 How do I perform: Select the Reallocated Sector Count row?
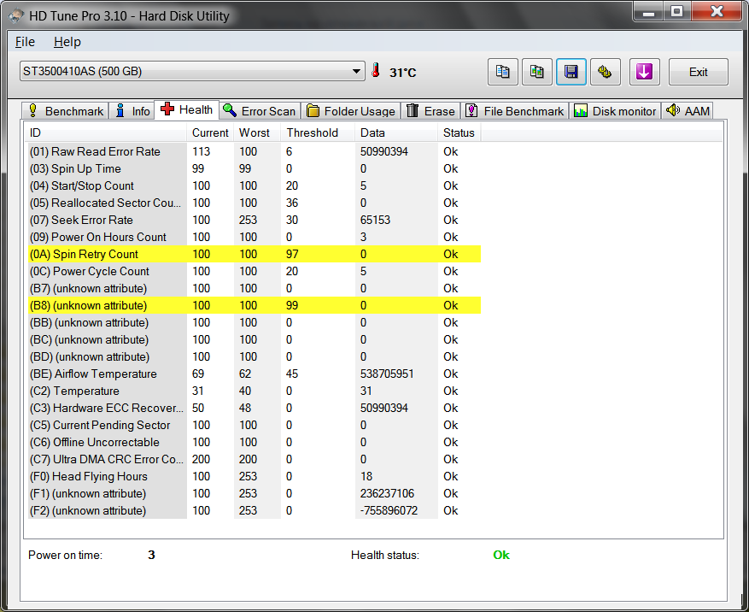click(103, 203)
